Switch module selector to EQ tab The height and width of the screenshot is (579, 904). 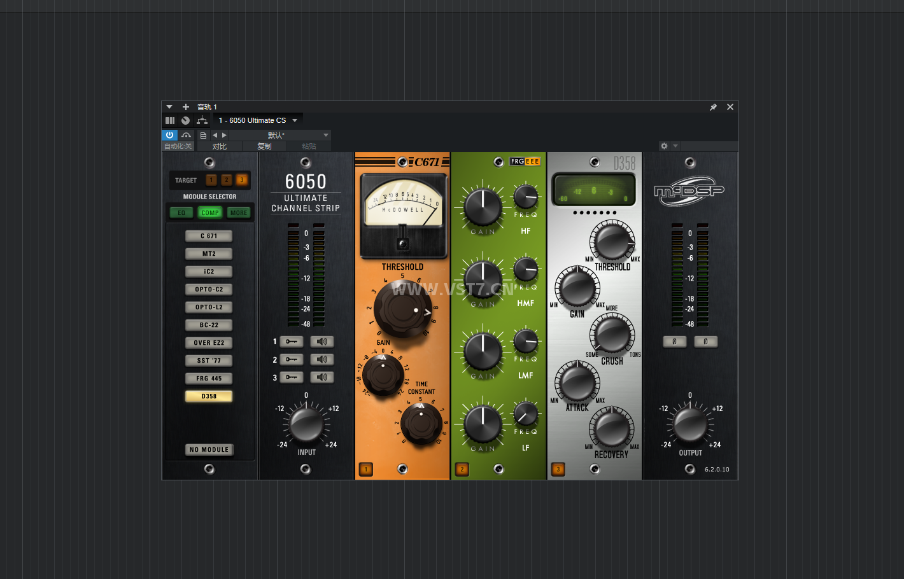coord(181,213)
